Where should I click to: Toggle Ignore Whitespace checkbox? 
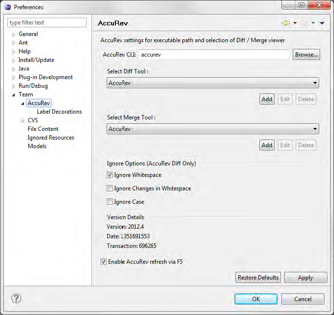pos(110,175)
